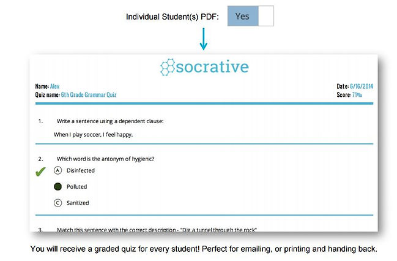This screenshot has width=397, height=261.
Task: Click the graded quiz PDF preview thumbnail
Action: [204, 143]
